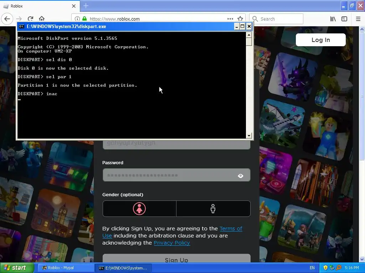Click the 'Partition 1 is now the selected partition.' line
Image resolution: width=365 pixels, height=273 pixels.
click(x=77, y=85)
